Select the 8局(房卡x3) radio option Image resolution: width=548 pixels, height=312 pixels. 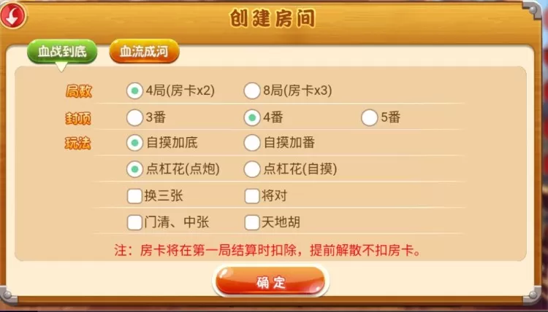[x=251, y=91]
